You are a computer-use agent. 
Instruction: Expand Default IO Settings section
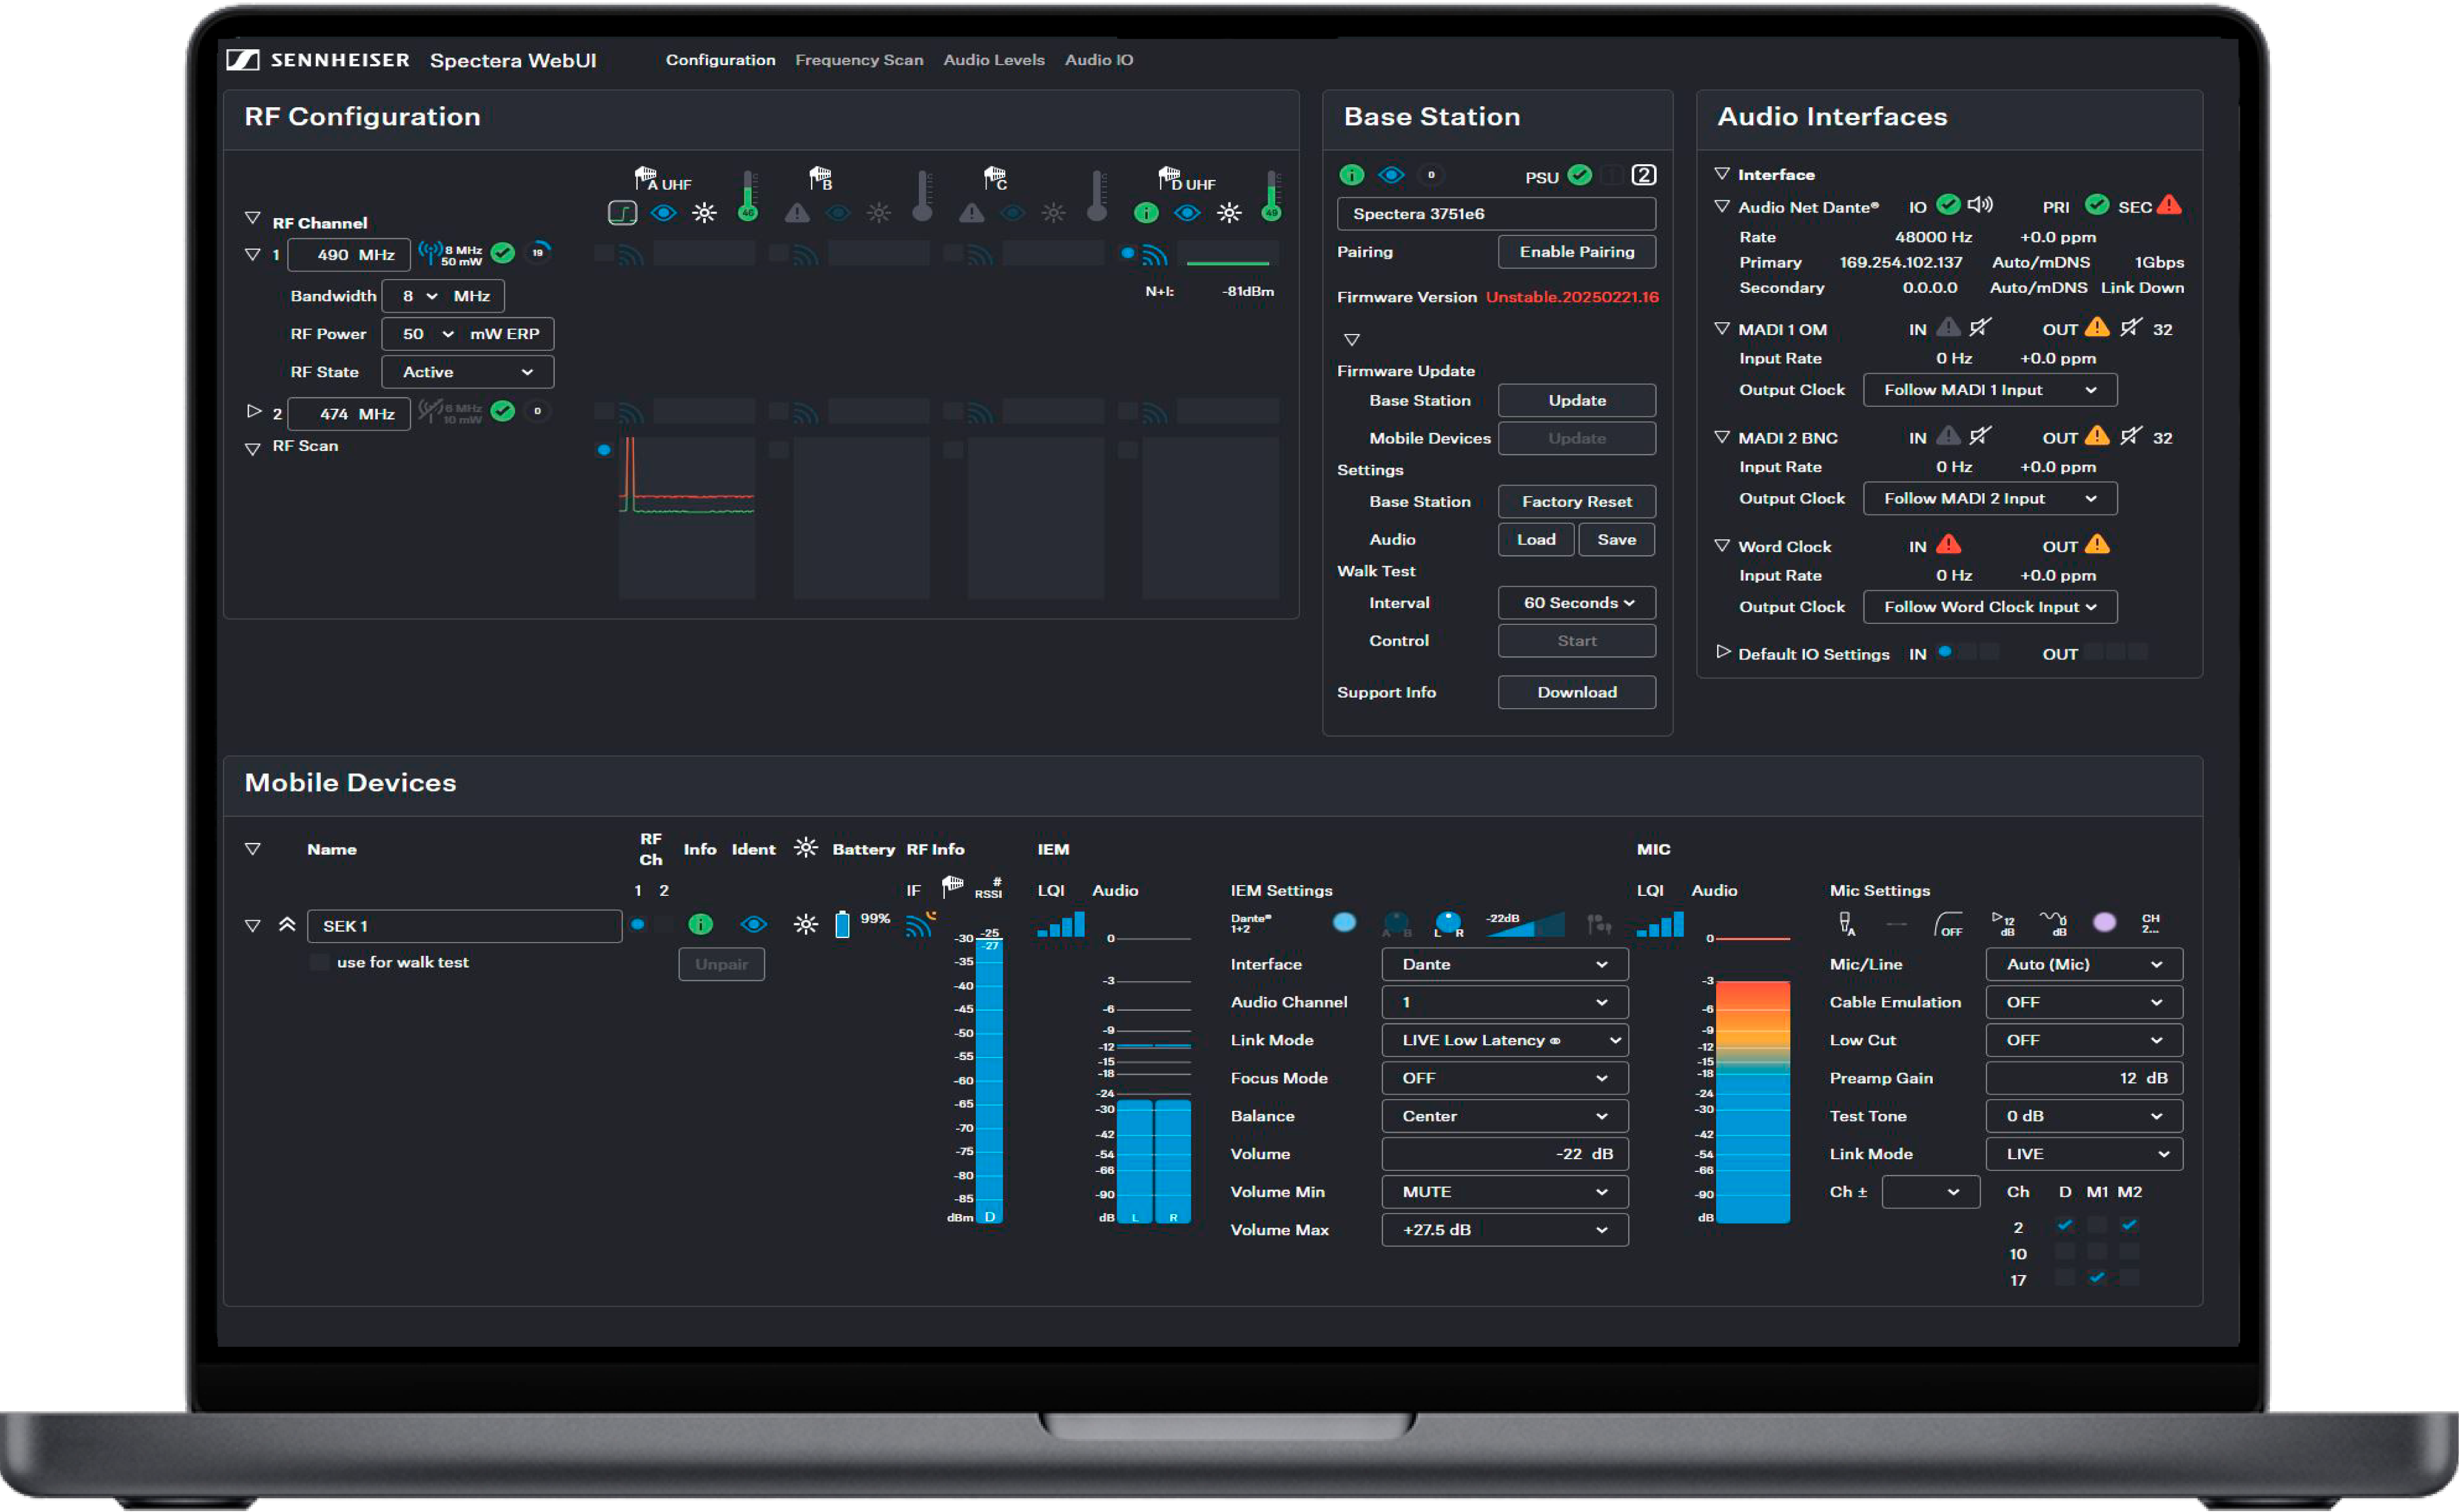pos(1722,652)
